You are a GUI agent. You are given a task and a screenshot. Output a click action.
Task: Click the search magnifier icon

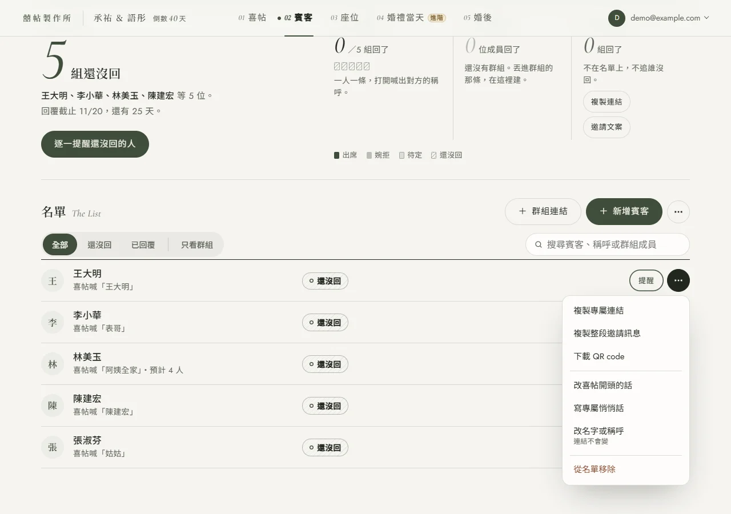538,244
